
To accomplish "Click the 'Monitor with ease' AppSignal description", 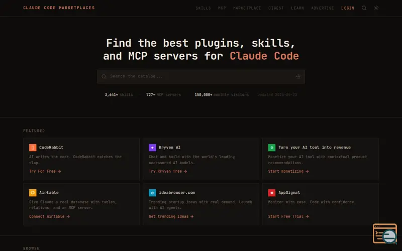I will [312, 202].
